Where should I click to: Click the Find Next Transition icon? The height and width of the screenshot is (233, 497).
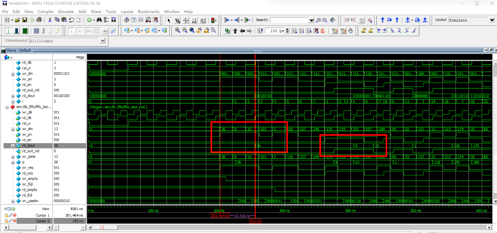385,31
